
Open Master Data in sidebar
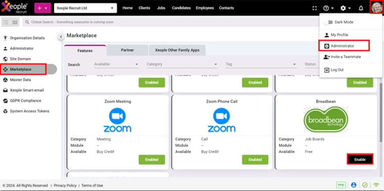[20, 80]
